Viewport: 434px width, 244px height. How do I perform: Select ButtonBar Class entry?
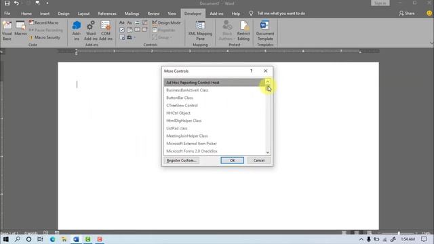point(214,98)
